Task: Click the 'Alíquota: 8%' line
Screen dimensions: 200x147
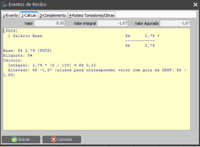Action: (x=18, y=56)
